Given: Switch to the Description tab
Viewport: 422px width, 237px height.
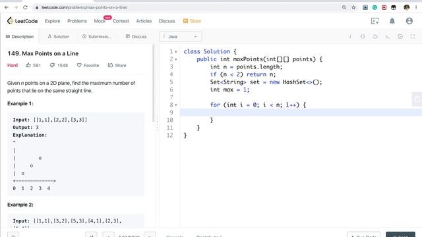Looking at the screenshot, I should tap(20, 37).
